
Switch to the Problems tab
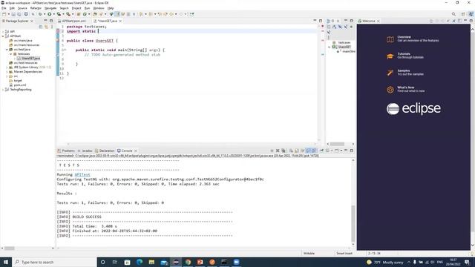[x=66, y=151]
